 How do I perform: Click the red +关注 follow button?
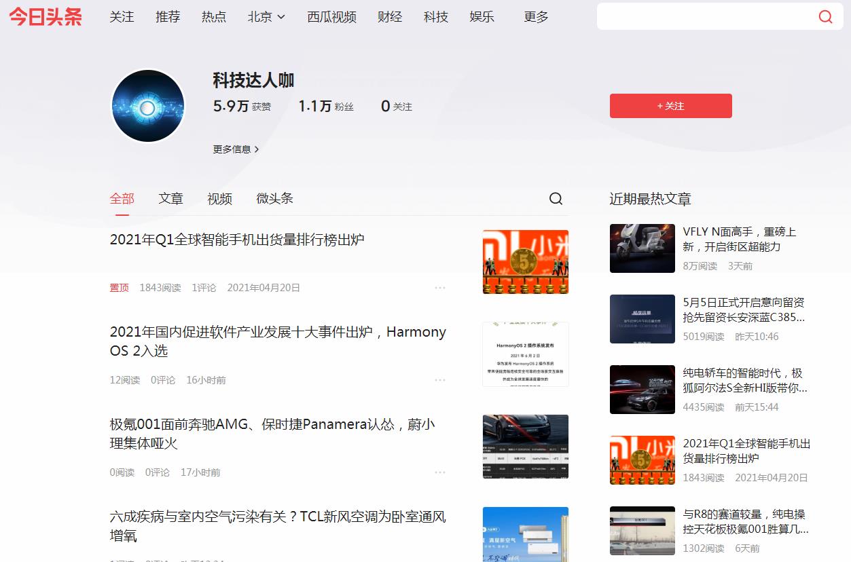(x=671, y=106)
